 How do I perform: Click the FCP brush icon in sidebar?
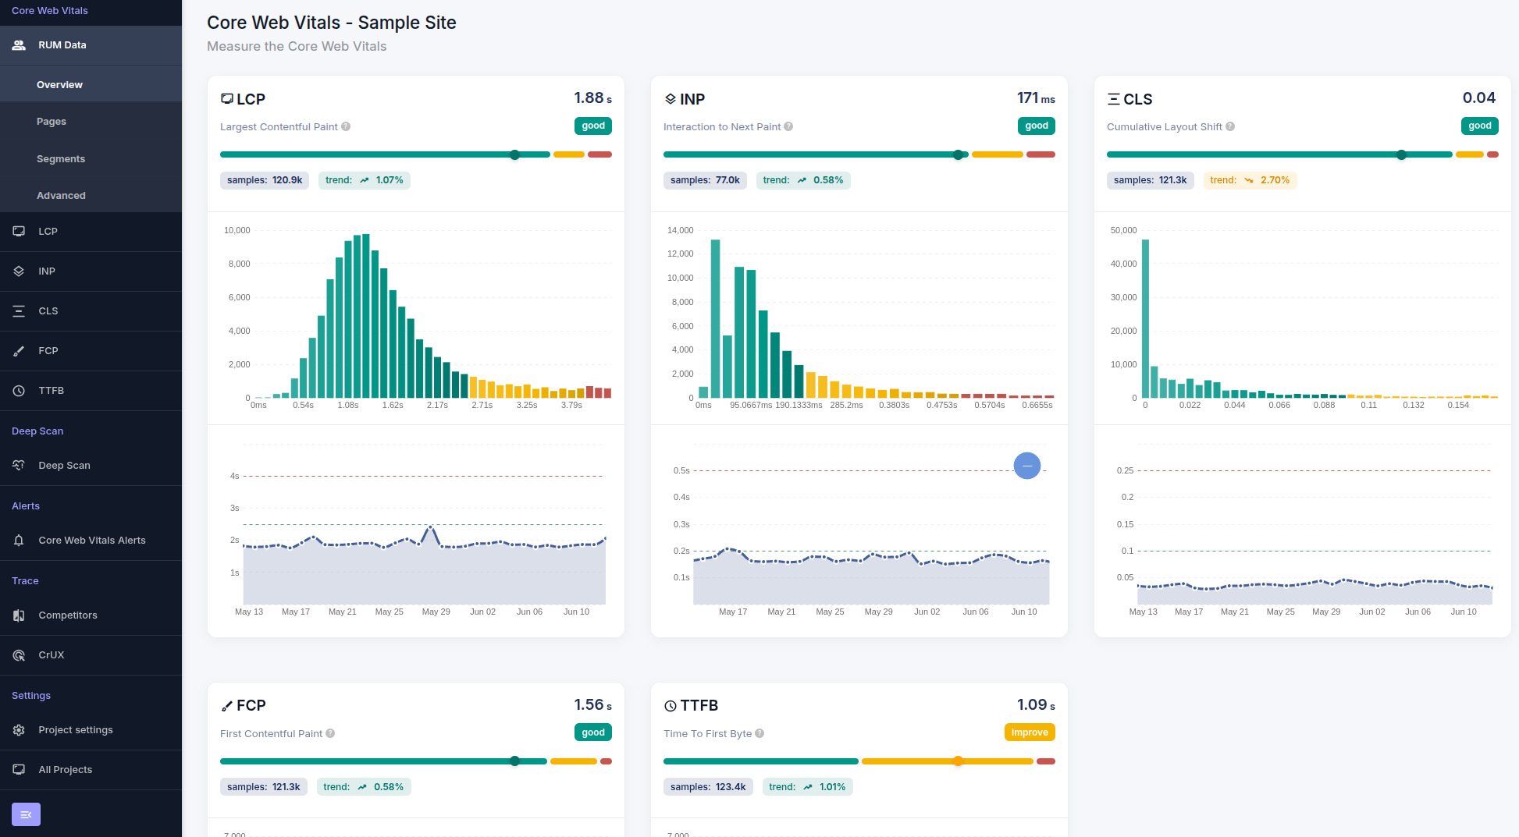19,351
